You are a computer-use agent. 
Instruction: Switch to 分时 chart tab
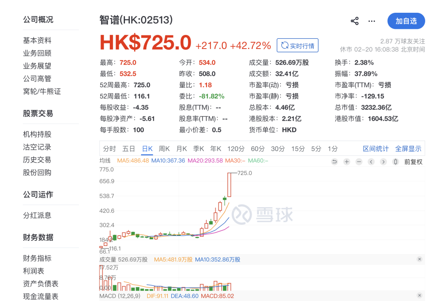(109, 149)
